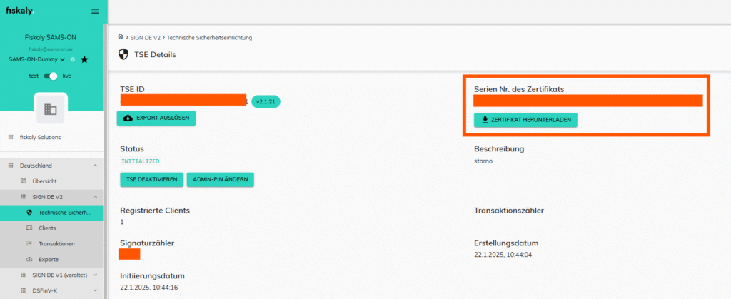Collapse the SIGN DE V2 section
Screen dimensions: 731x299
(95, 197)
